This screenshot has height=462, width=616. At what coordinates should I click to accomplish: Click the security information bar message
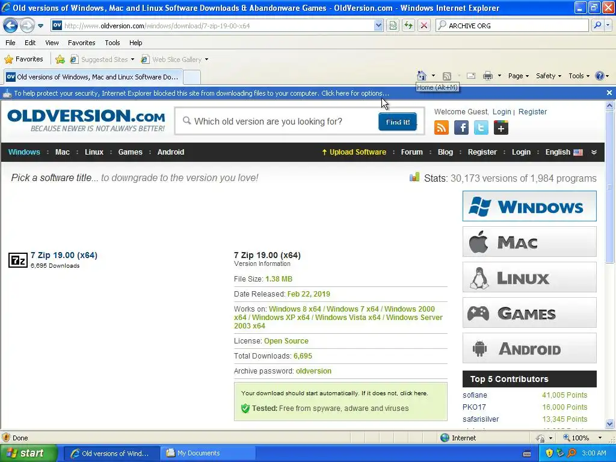pos(202,93)
